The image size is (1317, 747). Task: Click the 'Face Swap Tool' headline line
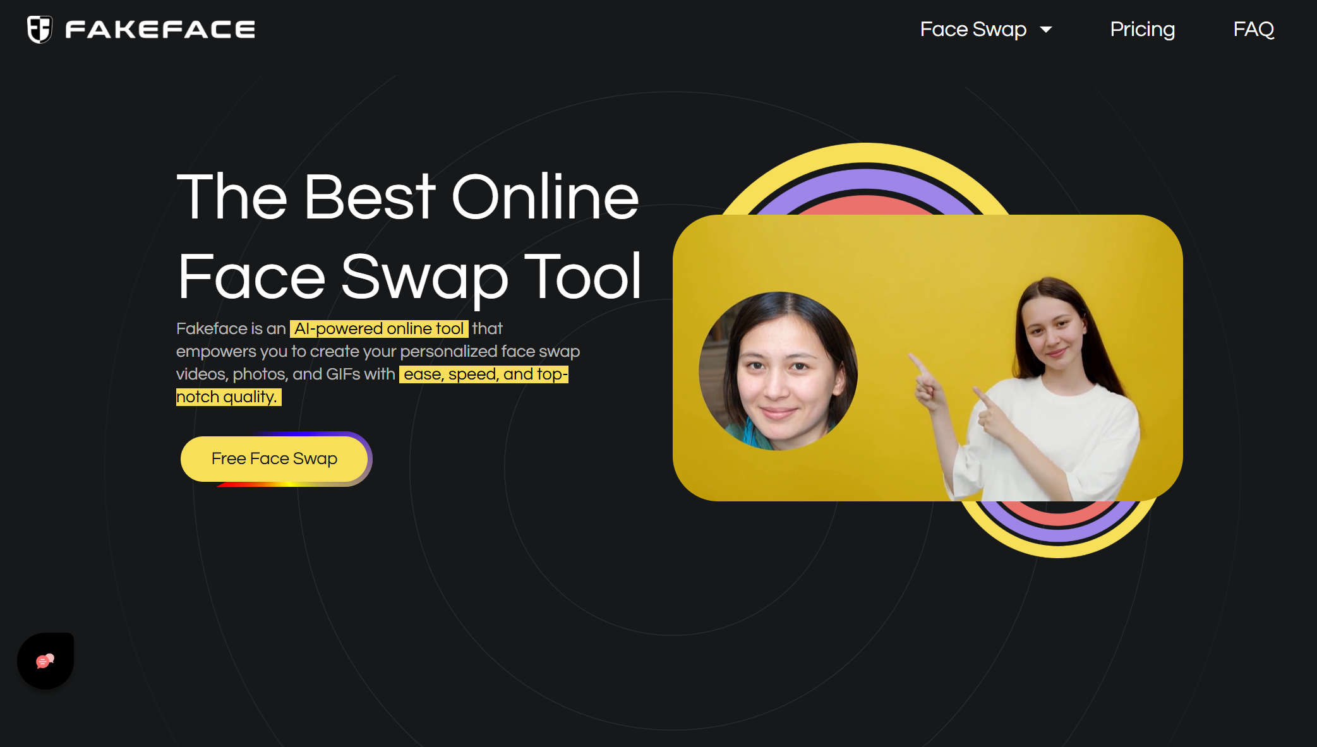(x=409, y=277)
